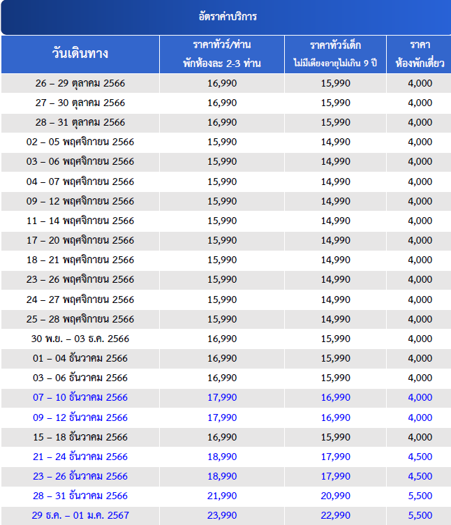
Task: Select the 'ราคา ห้องพักเดี่ยว' column header
Action: (420, 54)
